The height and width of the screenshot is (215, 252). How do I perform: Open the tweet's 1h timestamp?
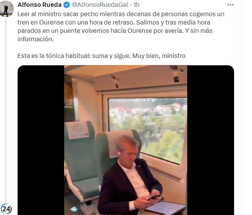pyautogui.click(x=136, y=5)
